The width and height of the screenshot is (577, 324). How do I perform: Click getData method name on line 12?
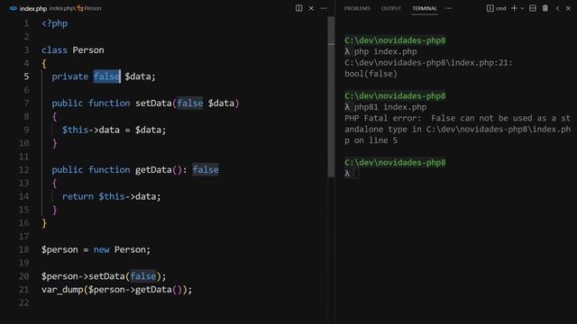coord(153,170)
